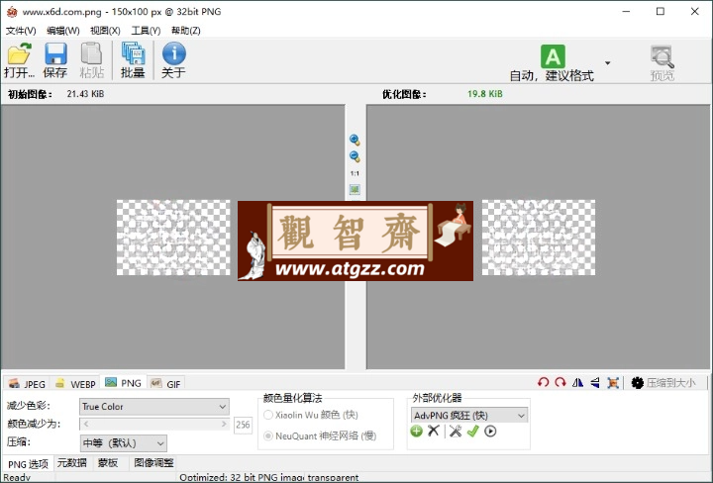Click the green checkmark optimizer icon
Image resolution: width=713 pixels, height=483 pixels.
pyautogui.click(x=473, y=431)
